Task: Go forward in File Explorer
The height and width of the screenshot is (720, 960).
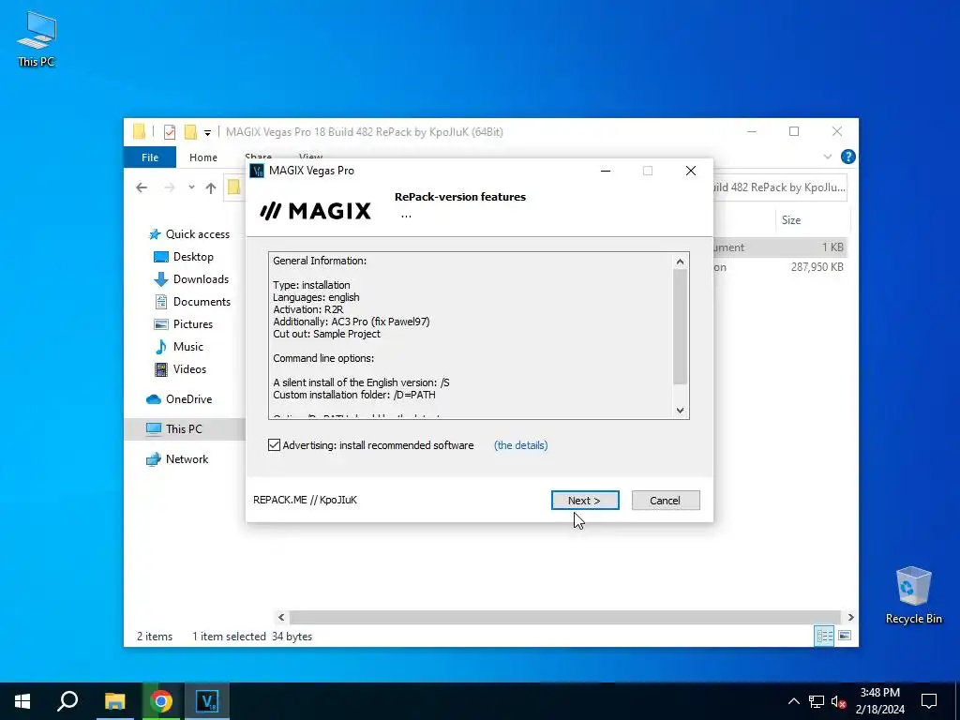Action: [x=170, y=187]
